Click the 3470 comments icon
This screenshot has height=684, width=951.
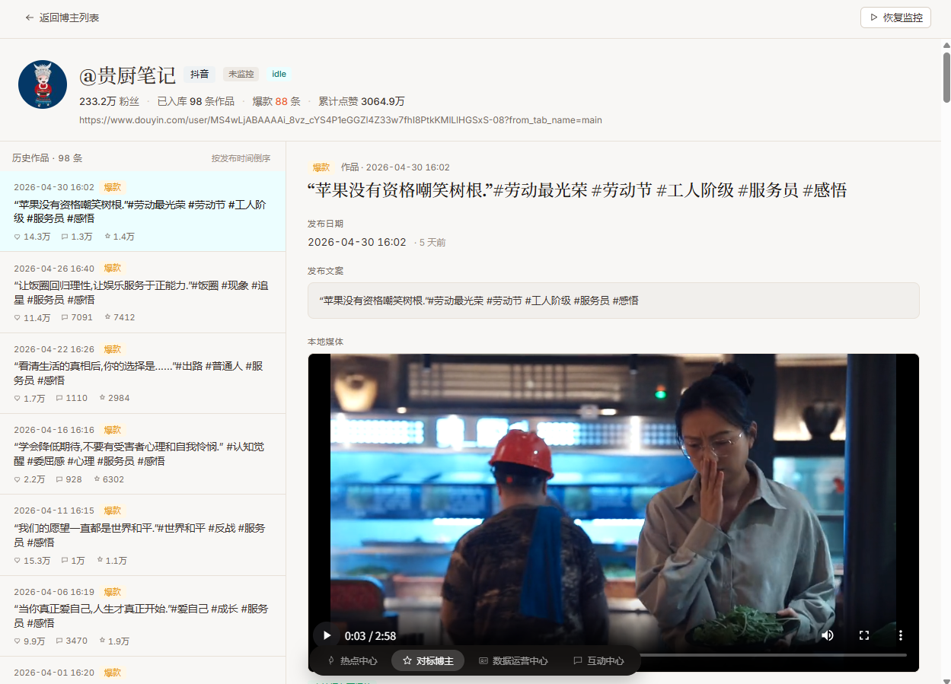(x=59, y=641)
